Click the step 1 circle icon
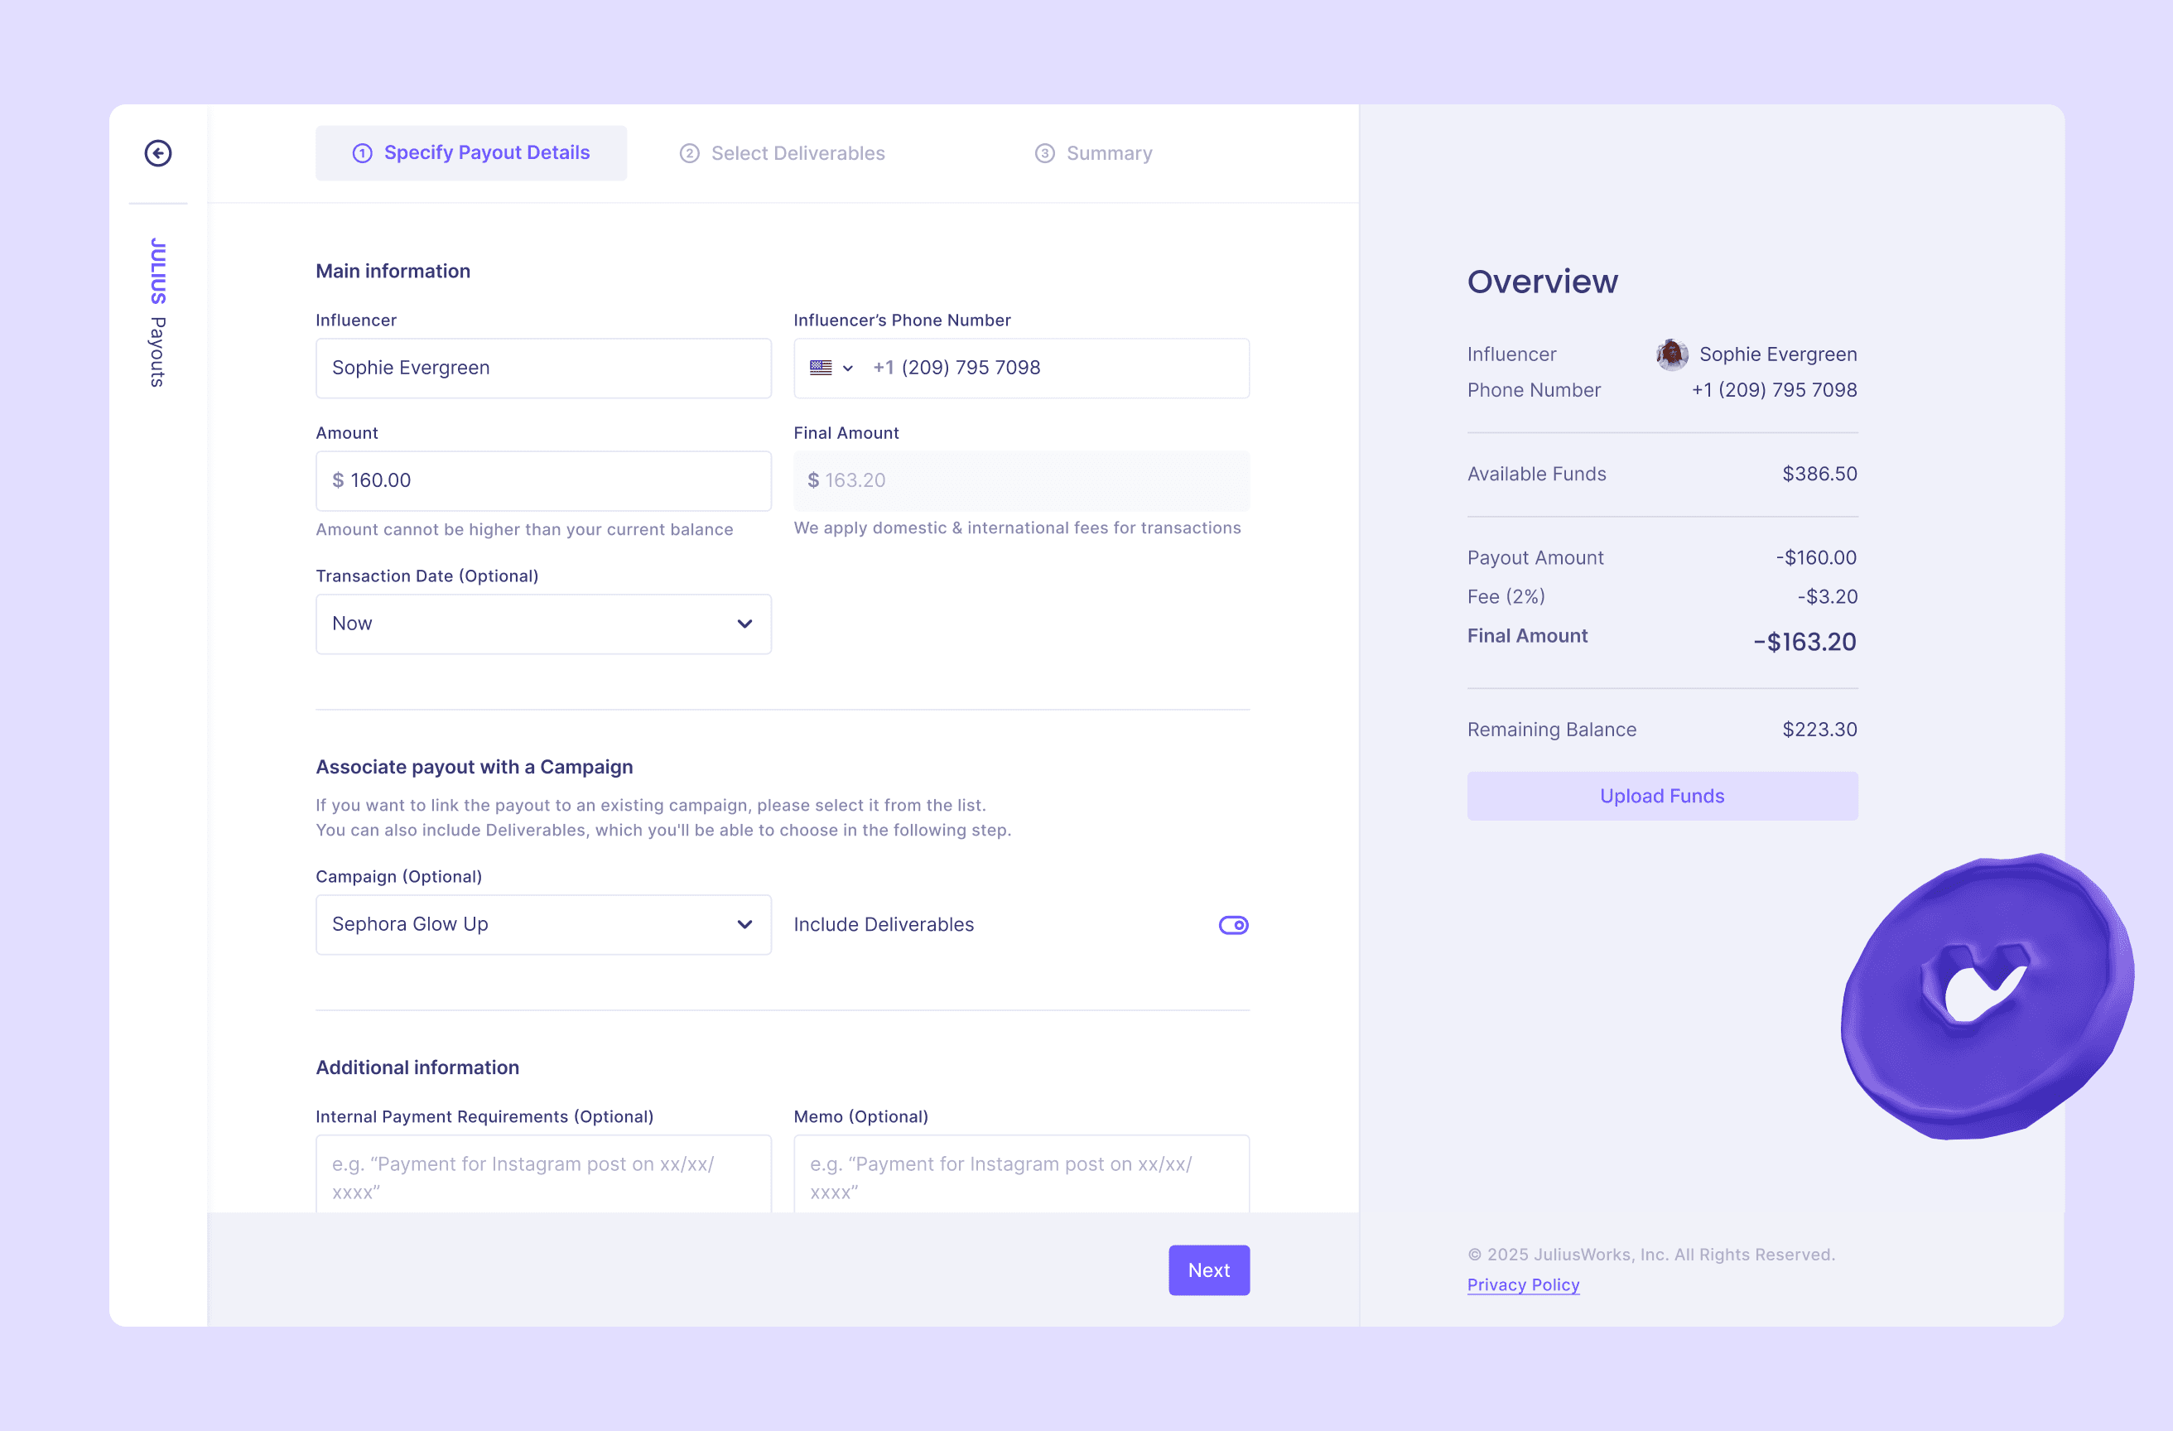Image resolution: width=2173 pixels, height=1431 pixels. (363, 153)
